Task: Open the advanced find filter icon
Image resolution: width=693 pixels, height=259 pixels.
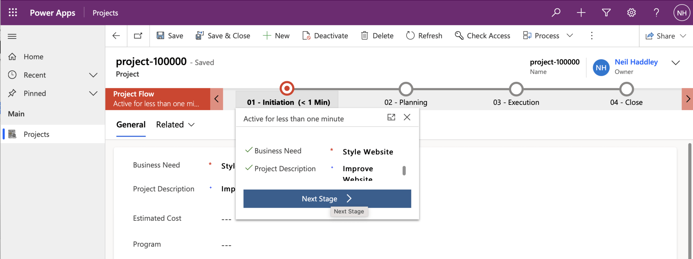Action: [x=606, y=13]
